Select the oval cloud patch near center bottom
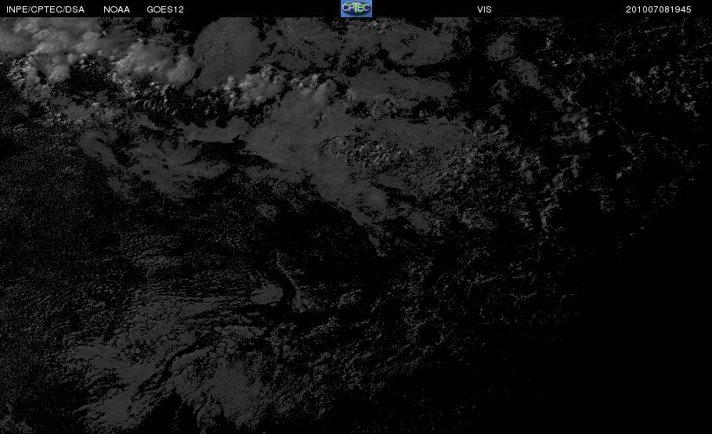Screen dimensions: 712x434 click(266, 295)
